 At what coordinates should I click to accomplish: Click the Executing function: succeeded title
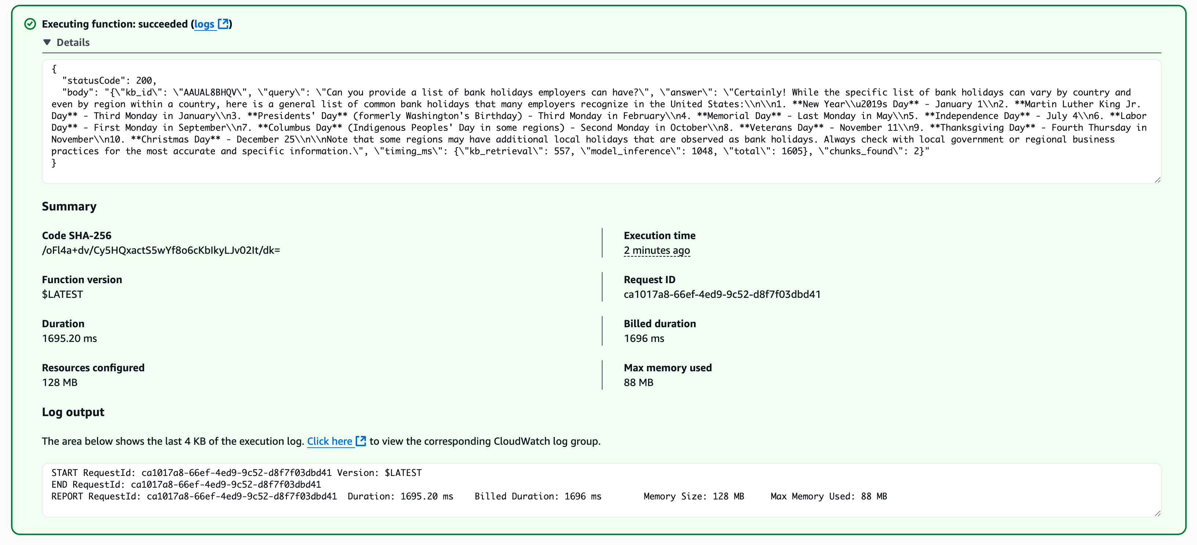click(115, 24)
